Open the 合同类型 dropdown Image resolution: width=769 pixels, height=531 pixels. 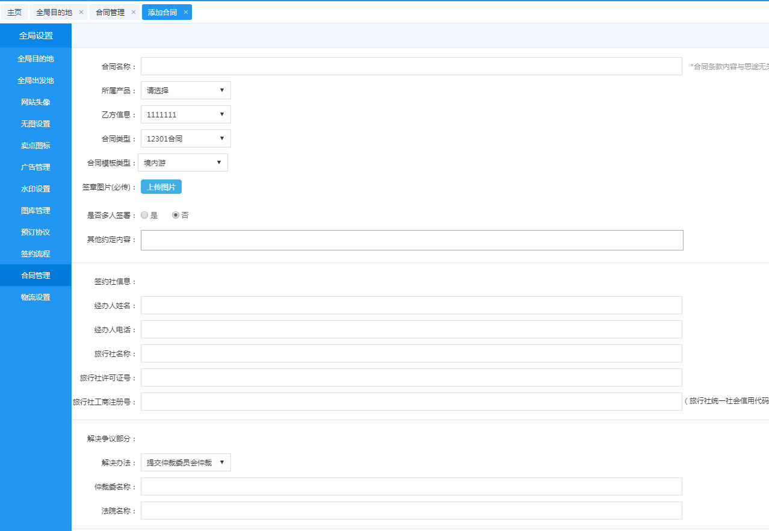(x=185, y=138)
